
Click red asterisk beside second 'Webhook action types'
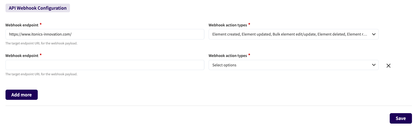click(x=249, y=55)
